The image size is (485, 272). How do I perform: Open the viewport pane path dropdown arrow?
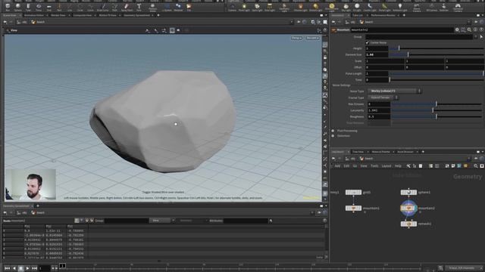[291, 22]
